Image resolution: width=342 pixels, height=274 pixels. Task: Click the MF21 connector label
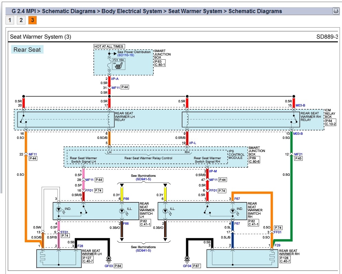point(299,154)
